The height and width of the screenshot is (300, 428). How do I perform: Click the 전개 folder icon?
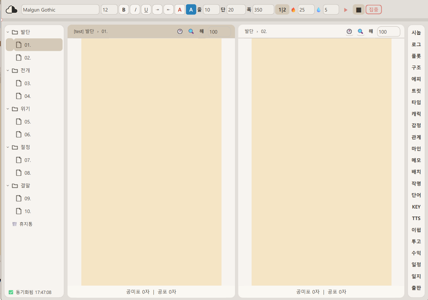pos(15,70)
